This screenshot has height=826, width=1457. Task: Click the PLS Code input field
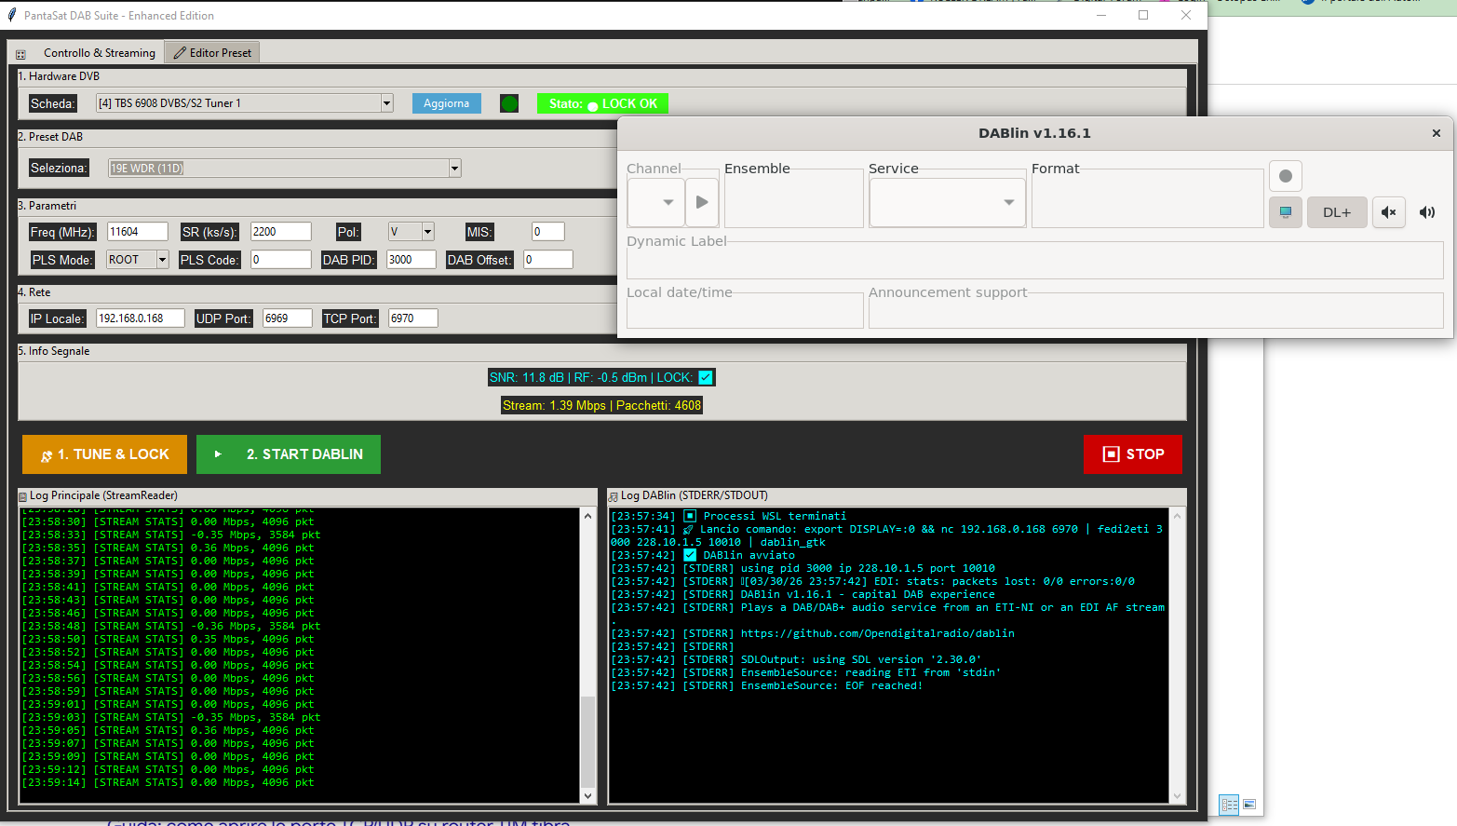pos(281,260)
